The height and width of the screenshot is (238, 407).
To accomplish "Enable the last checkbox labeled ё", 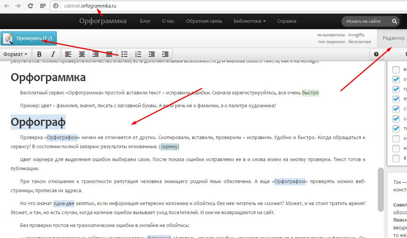I will pos(396,158).
